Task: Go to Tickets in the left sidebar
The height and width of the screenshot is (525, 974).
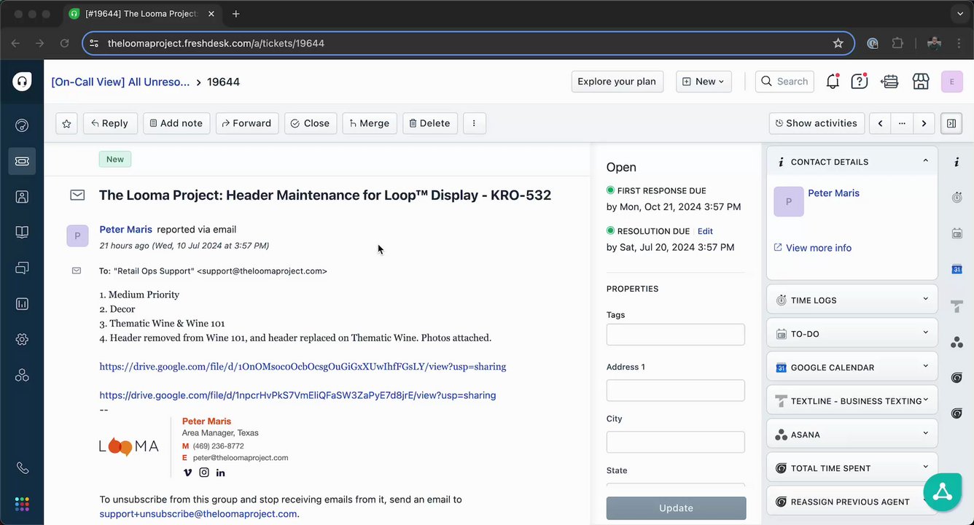Action: click(x=22, y=161)
